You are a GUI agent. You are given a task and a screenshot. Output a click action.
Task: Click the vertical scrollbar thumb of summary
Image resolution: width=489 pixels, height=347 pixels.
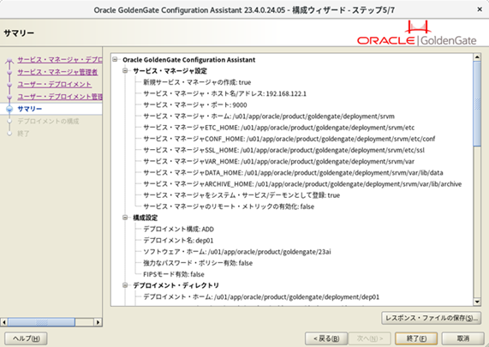[477, 104]
